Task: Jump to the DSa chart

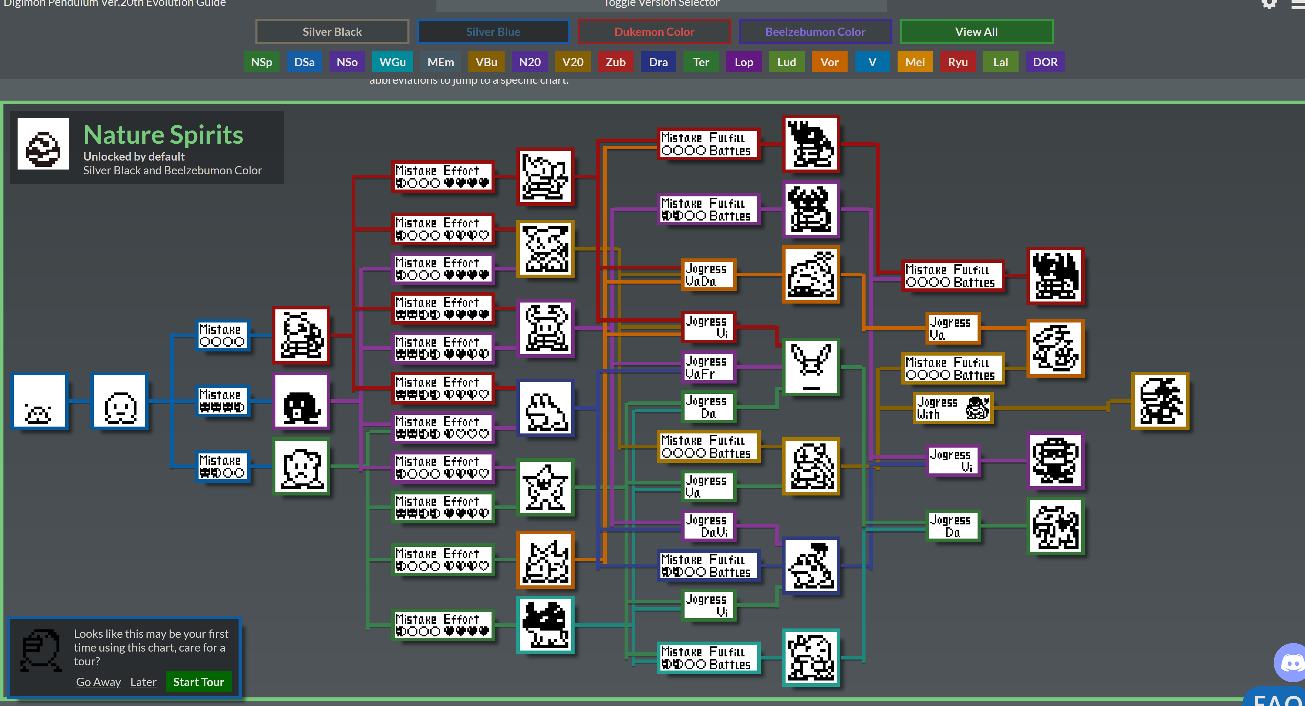Action: coord(304,62)
